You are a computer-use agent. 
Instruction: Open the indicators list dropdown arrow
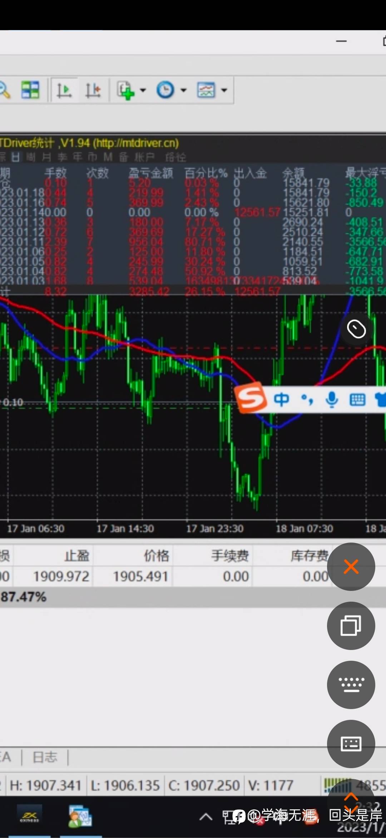[143, 90]
